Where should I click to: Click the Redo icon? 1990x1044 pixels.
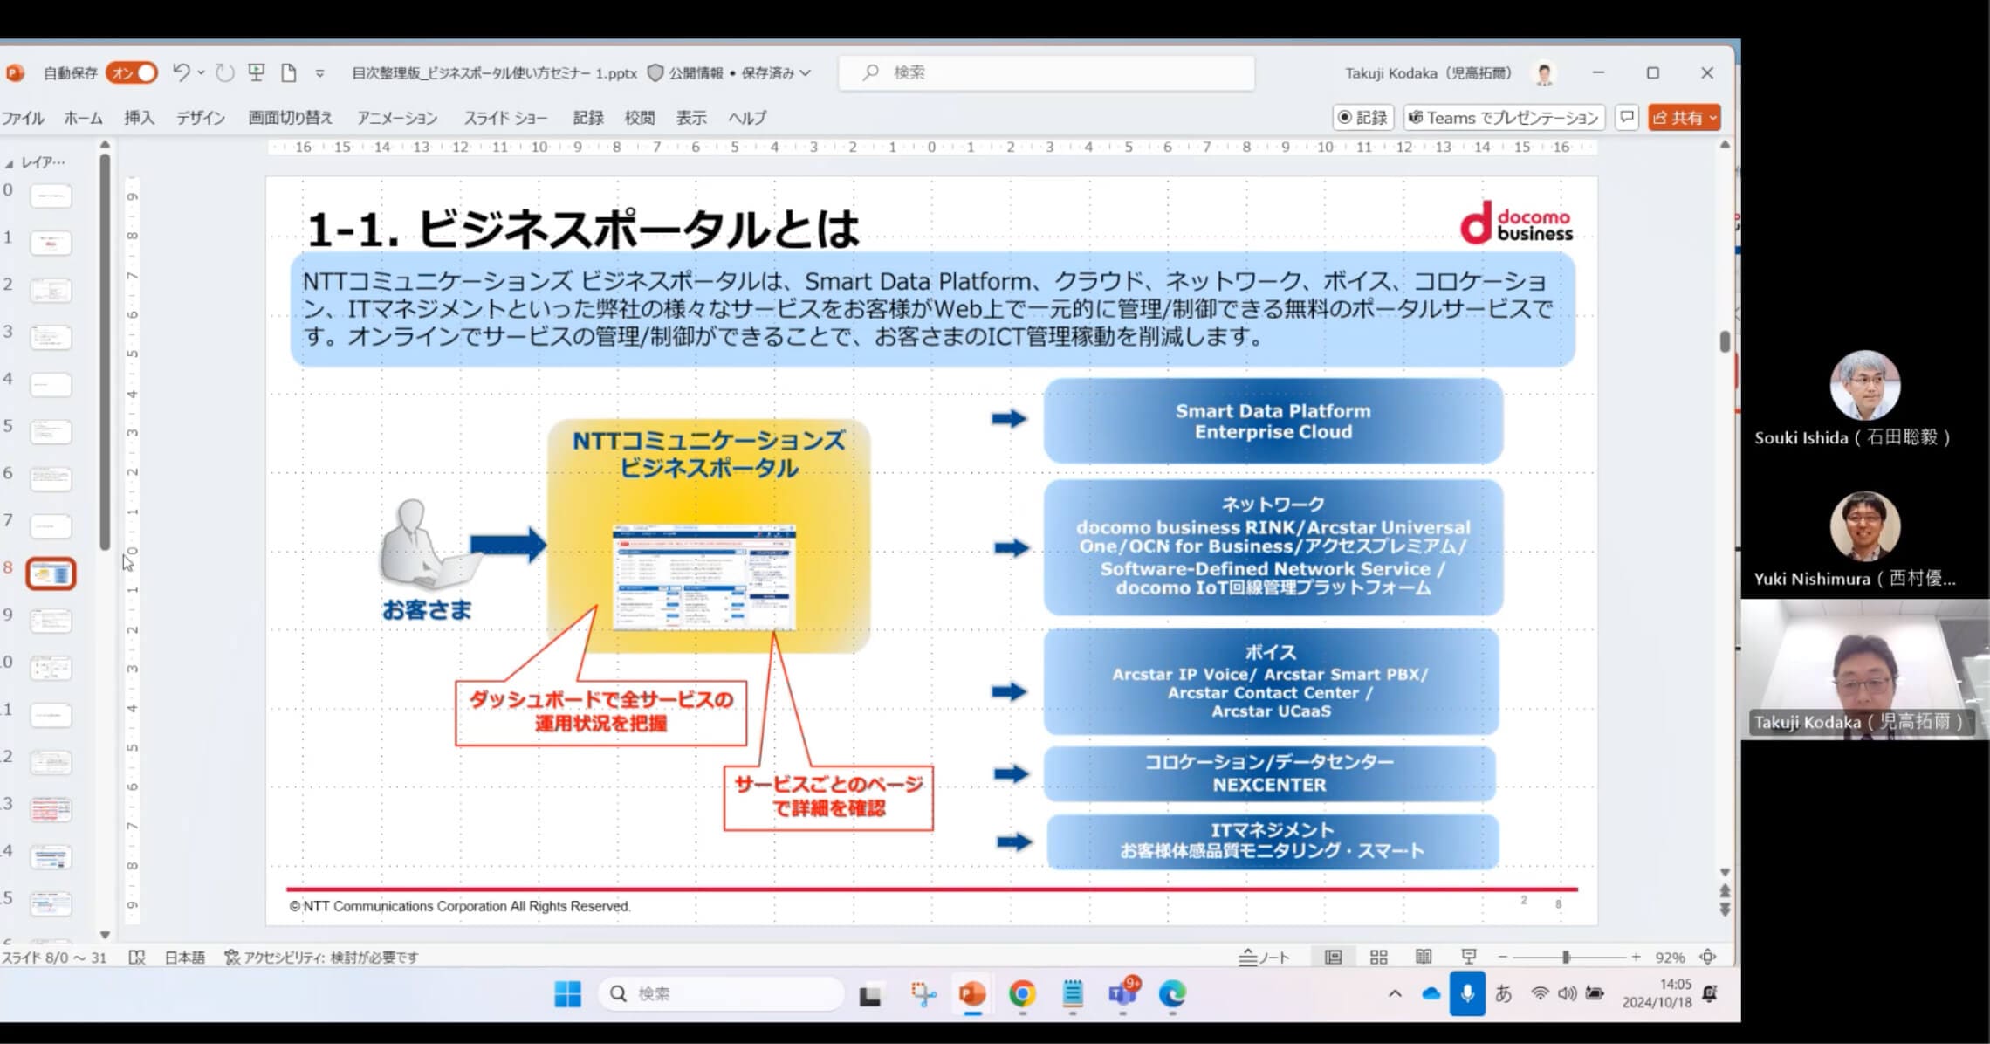click(225, 73)
